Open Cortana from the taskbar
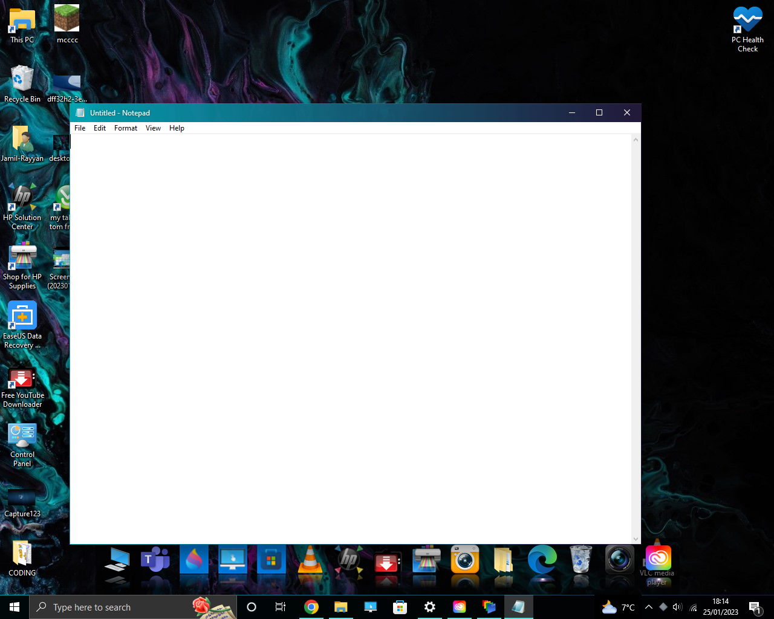The height and width of the screenshot is (619, 774). [x=252, y=607]
